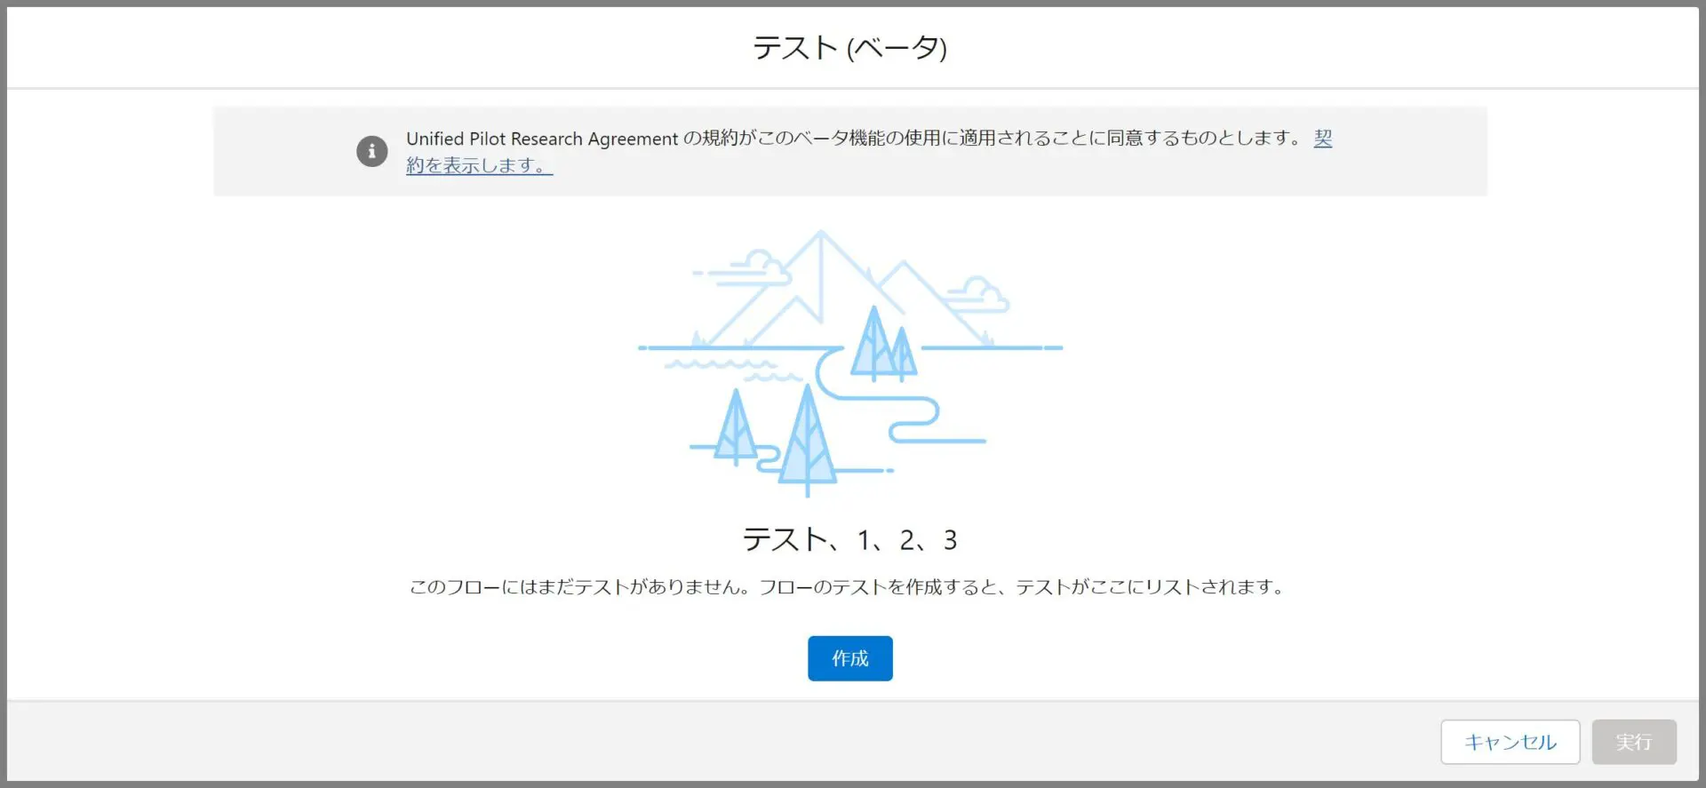Select the テスト、1、2、3 heading
1706x788 pixels.
click(849, 539)
